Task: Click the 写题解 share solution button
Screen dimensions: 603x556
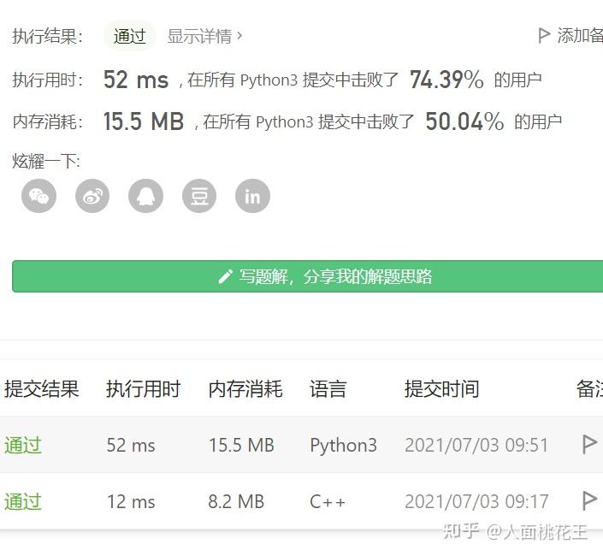Action: pos(308,276)
